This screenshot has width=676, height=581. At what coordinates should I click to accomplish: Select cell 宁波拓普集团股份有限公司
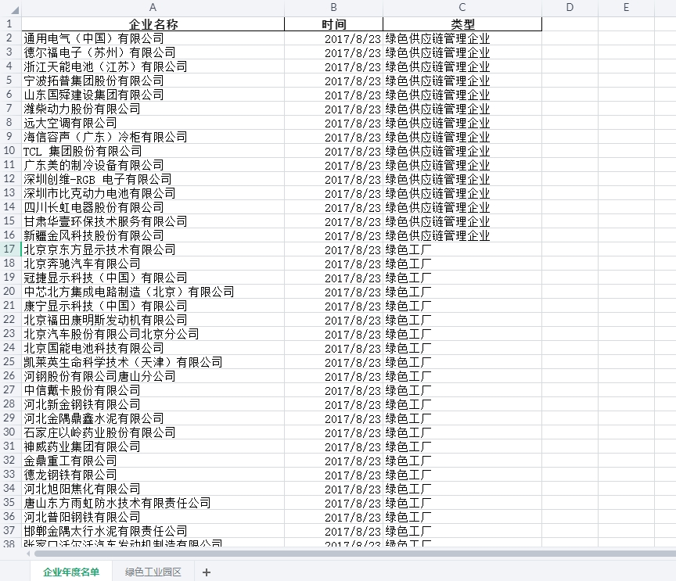(153, 81)
